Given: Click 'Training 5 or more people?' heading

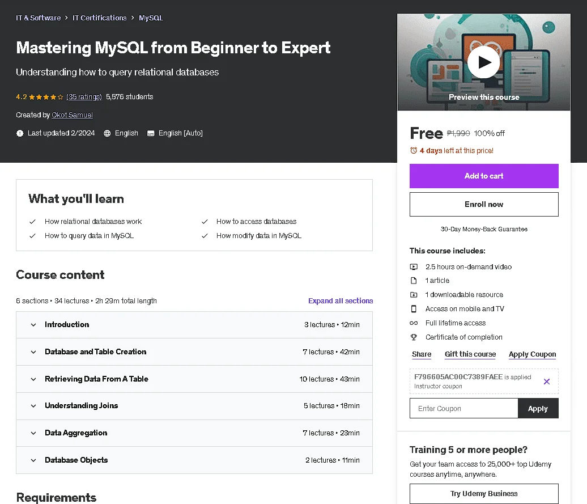Looking at the screenshot, I should [x=469, y=450].
